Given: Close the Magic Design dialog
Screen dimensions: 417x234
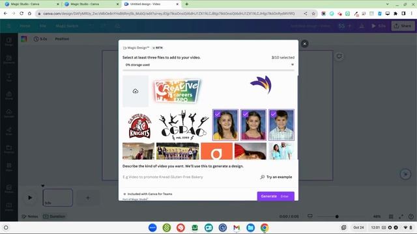Looking at the screenshot, I should (x=305, y=44).
